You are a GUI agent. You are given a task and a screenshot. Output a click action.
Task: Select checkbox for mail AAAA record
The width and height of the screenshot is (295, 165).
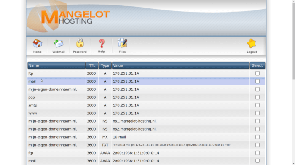tap(257, 161)
